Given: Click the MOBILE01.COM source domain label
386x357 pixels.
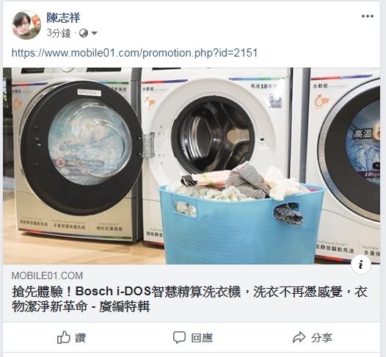Looking at the screenshot, I should pyautogui.click(x=47, y=275).
